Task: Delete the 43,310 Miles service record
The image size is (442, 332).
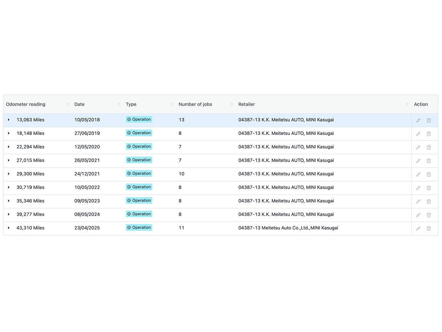Action: [429, 228]
